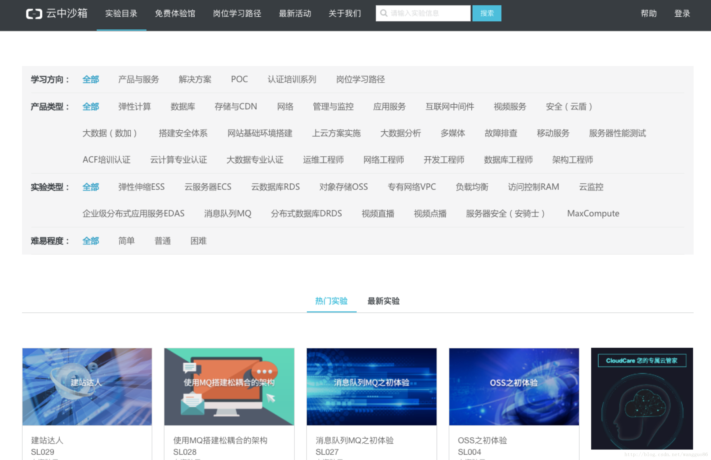The height and width of the screenshot is (460, 711).
Task: Filter product type by 数据库
Action: pyautogui.click(x=183, y=107)
